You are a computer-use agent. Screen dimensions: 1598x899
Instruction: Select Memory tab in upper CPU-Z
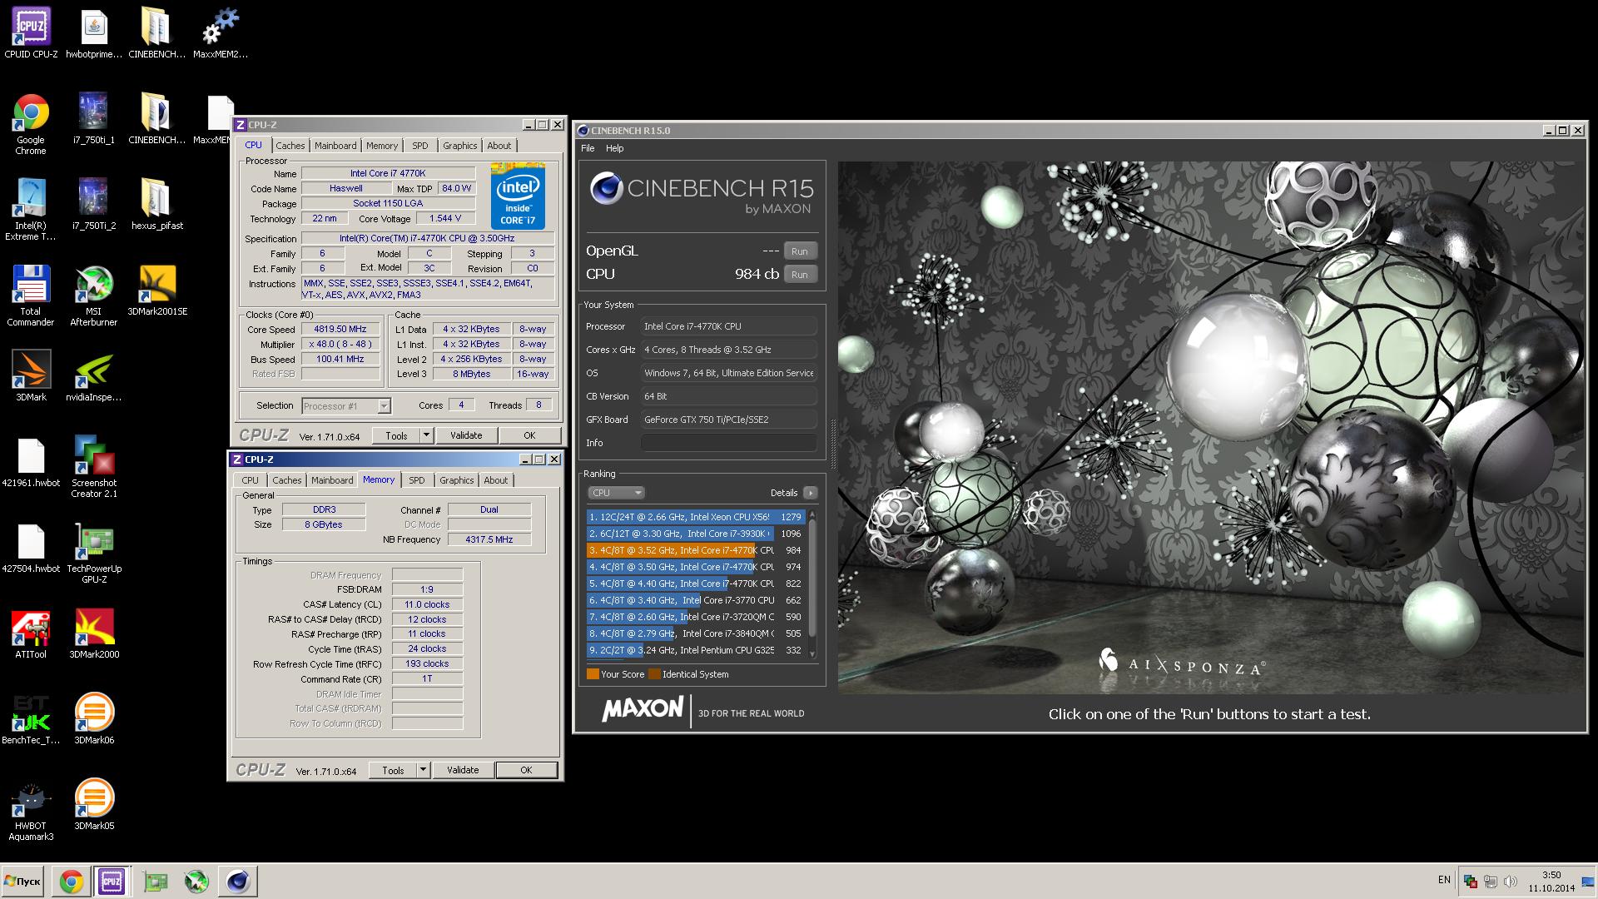382,146
